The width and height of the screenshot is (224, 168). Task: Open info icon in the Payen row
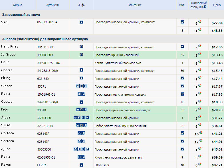(x=81, y=165)
